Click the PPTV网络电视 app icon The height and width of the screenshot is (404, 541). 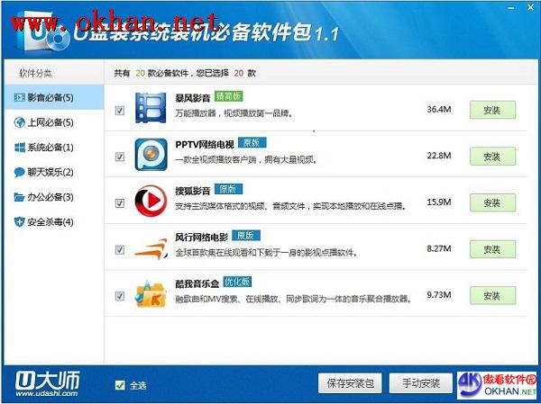pos(151,155)
